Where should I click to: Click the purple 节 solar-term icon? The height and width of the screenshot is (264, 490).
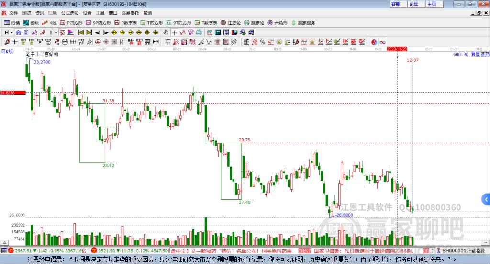tap(190, 33)
